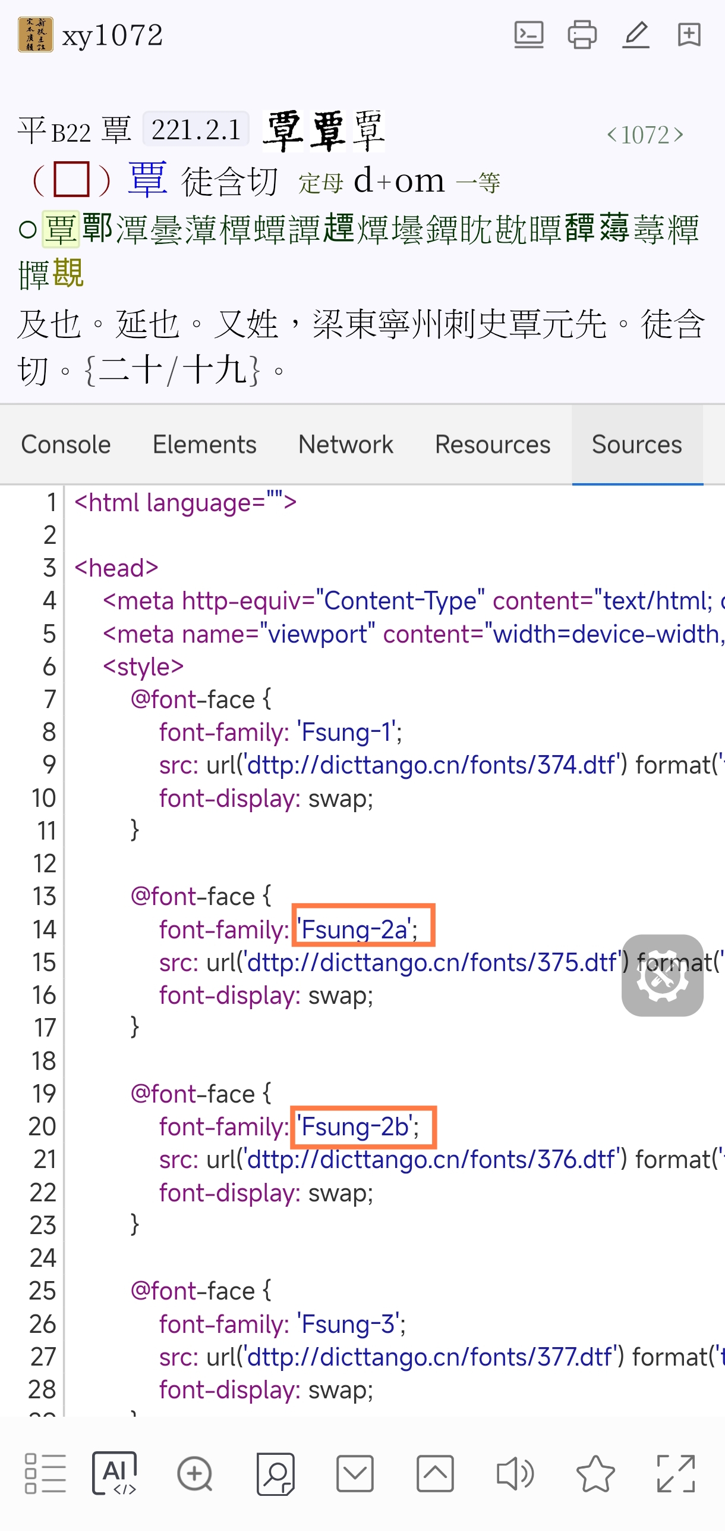Tap the floating developer tools gear button
725x1531 pixels.
tap(662, 975)
